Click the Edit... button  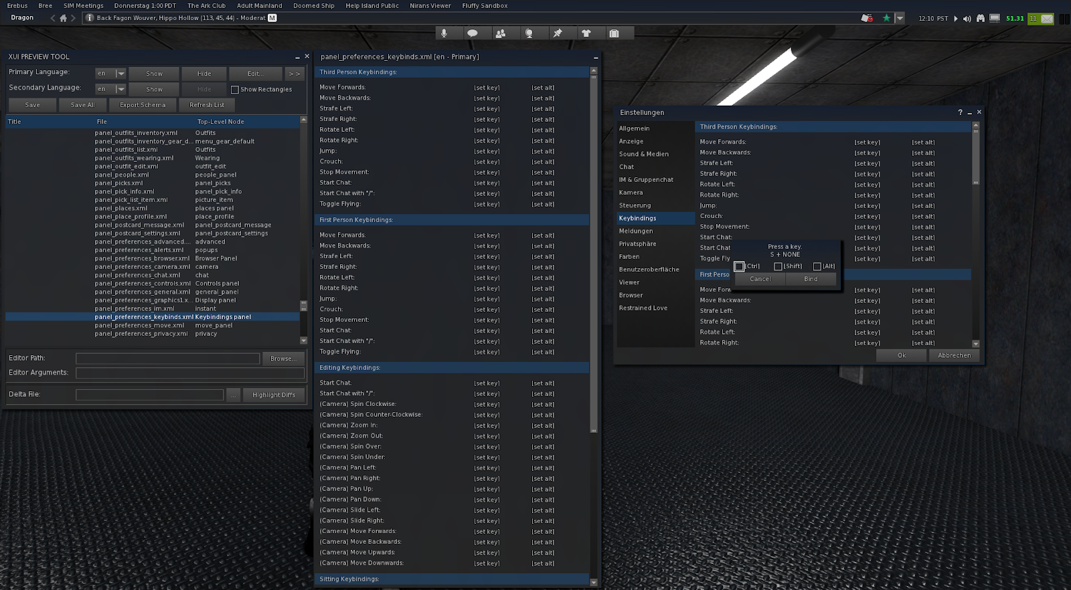click(x=255, y=74)
